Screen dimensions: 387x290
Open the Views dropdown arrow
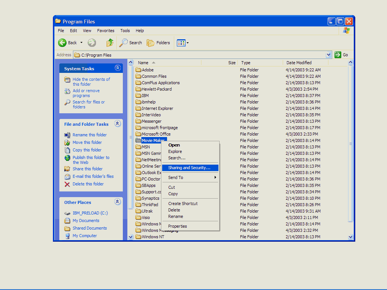(187, 43)
